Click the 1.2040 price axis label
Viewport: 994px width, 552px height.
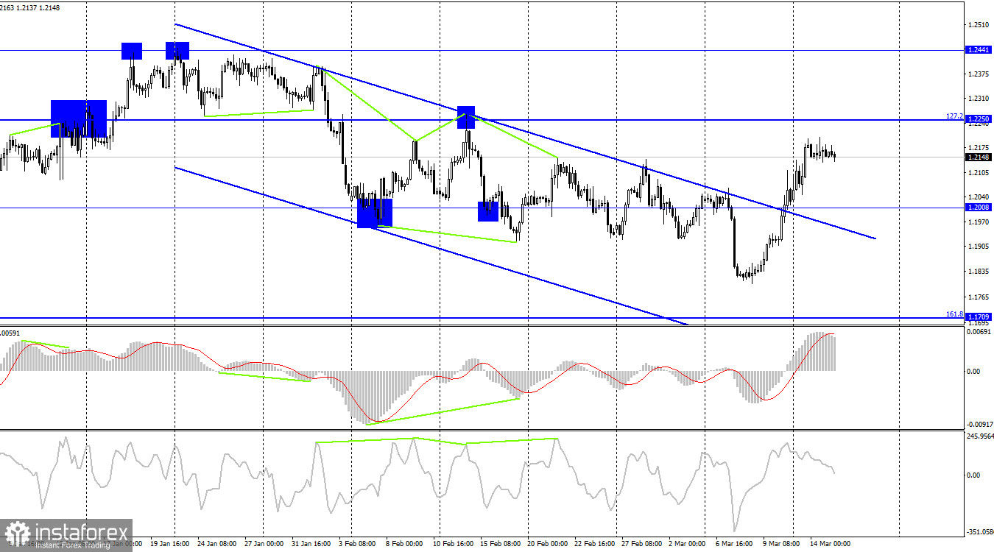[x=978, y=197]
